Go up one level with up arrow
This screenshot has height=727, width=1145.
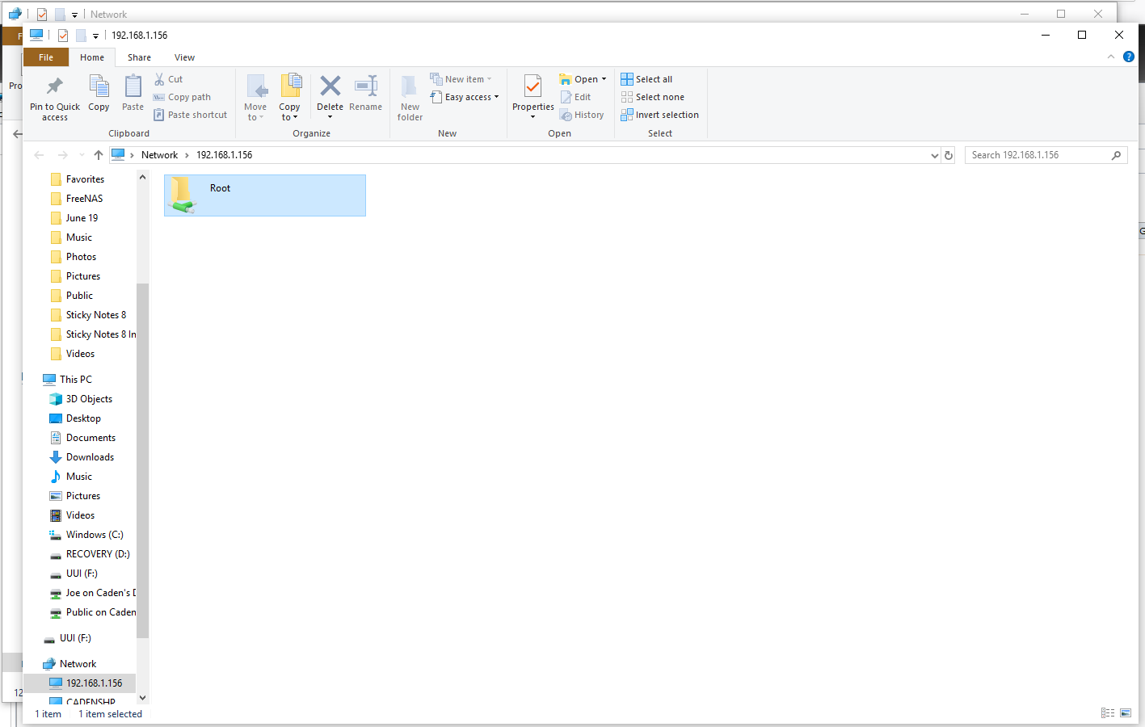click(x=99, y=155)
